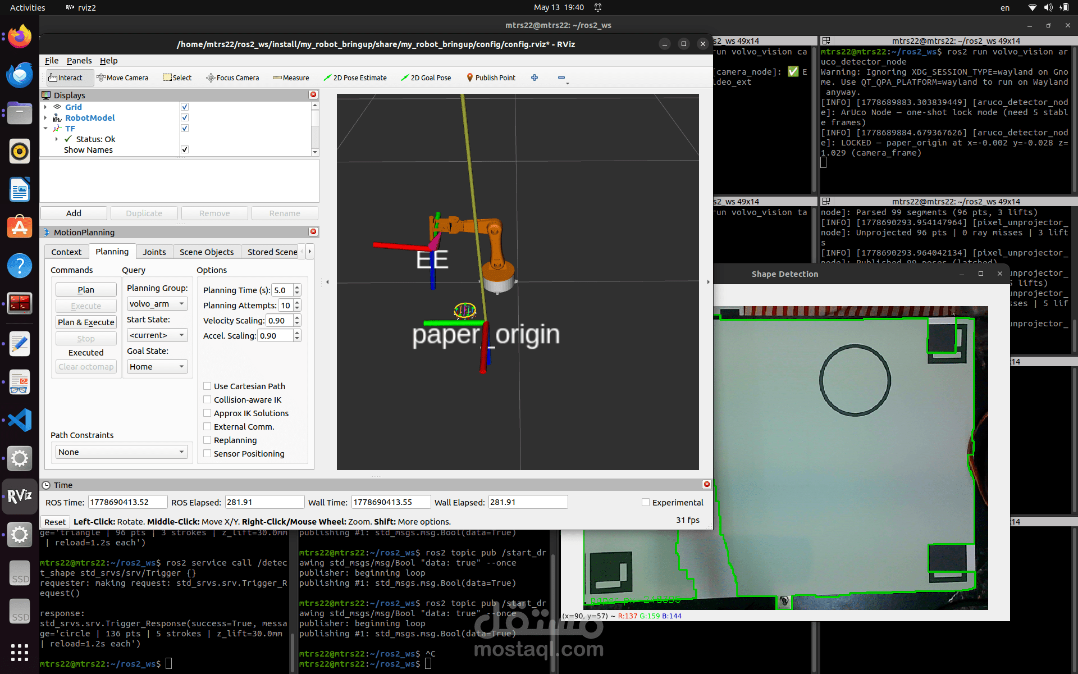Open the volume indicator in the top bar
1078x674 pixels.
(1048, 7)
